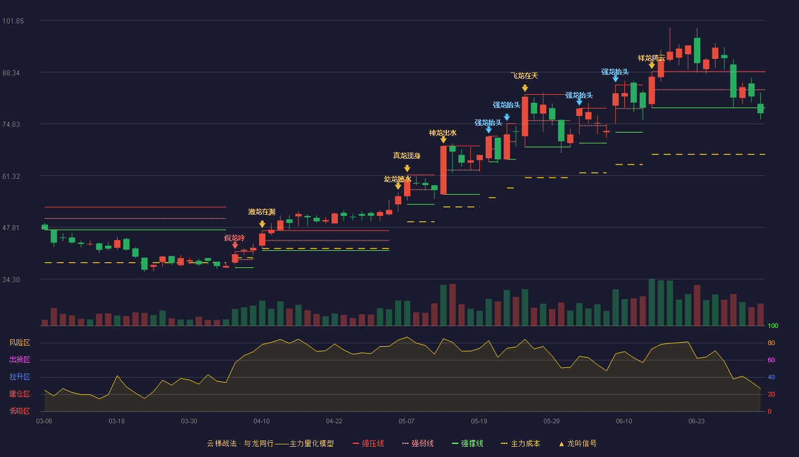This screenshot has width=799, height=457.
Task: Toggle the 强压线 legend series
Action: (x=368, y=443)
